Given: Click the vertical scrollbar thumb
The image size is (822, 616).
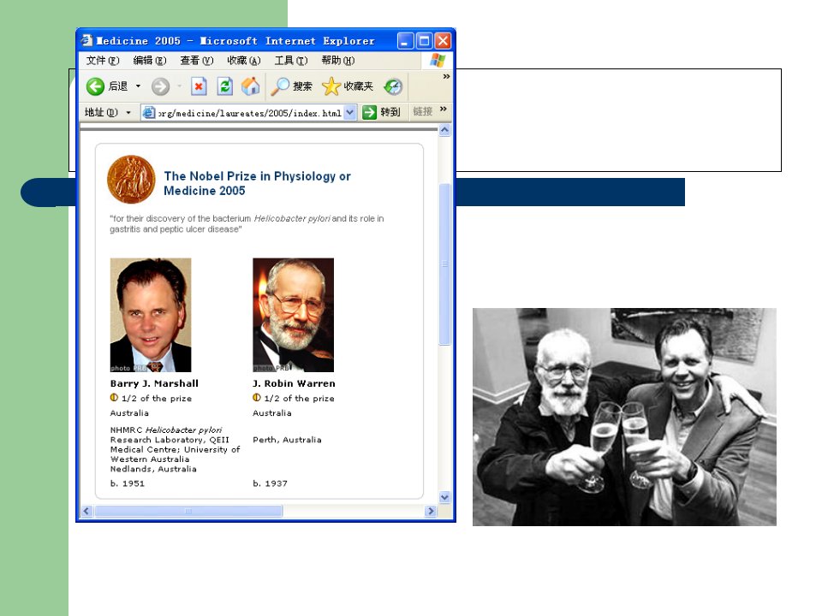Looking at the screenshot, I should [444, 264].
